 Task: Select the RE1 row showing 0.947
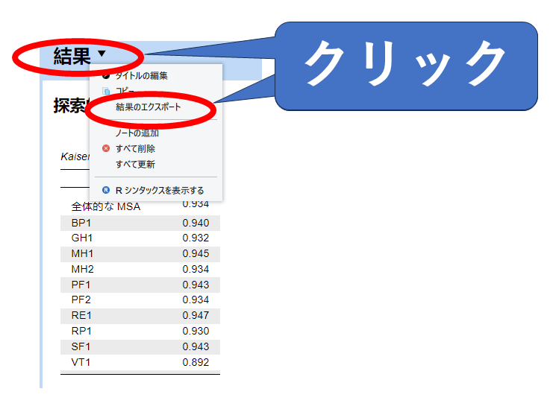click(140, 315)
